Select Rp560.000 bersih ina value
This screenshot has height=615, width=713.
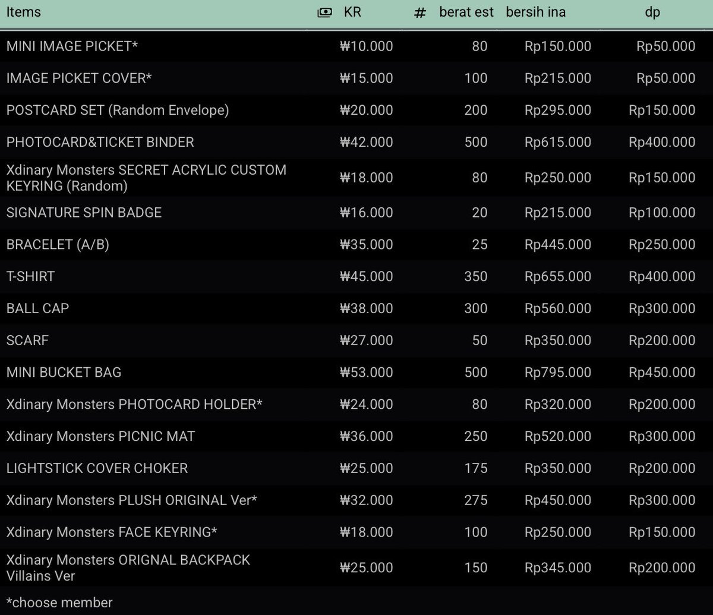coord(558,309)
